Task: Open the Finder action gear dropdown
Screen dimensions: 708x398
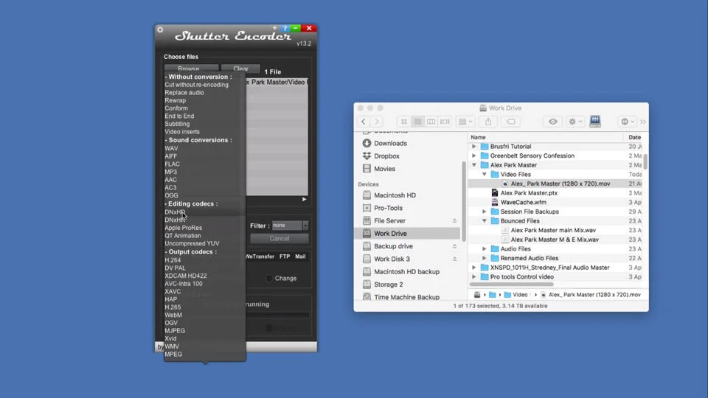Action: coord(575,122)
